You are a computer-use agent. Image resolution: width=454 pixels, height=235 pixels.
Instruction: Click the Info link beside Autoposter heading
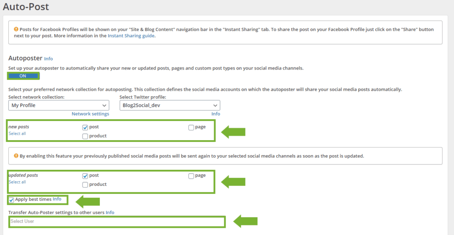pos(48,59)
